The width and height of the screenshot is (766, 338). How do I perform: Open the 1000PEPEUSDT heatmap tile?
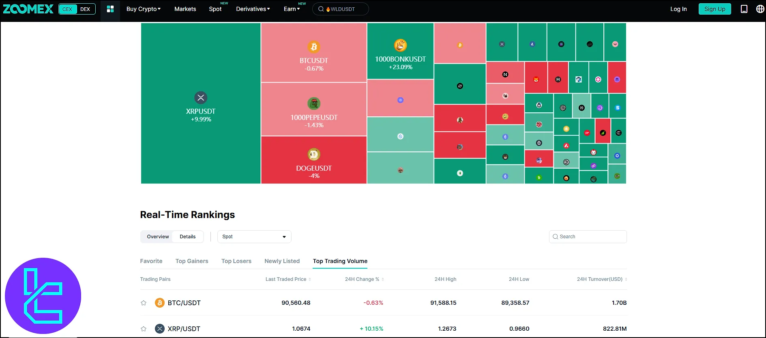[314, 109]
